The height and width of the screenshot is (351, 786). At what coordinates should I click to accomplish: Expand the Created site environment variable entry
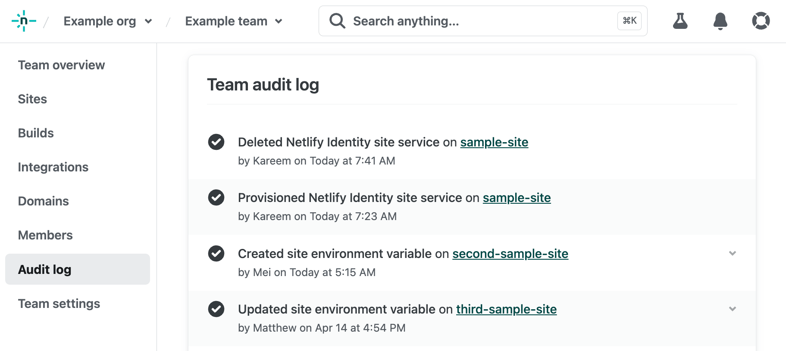[x=732, y=253]
